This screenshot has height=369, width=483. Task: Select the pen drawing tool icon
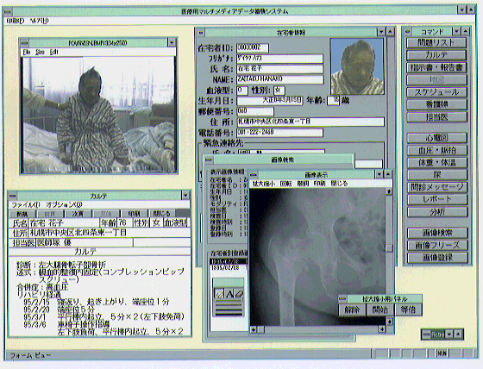click(x=219, y=293)
